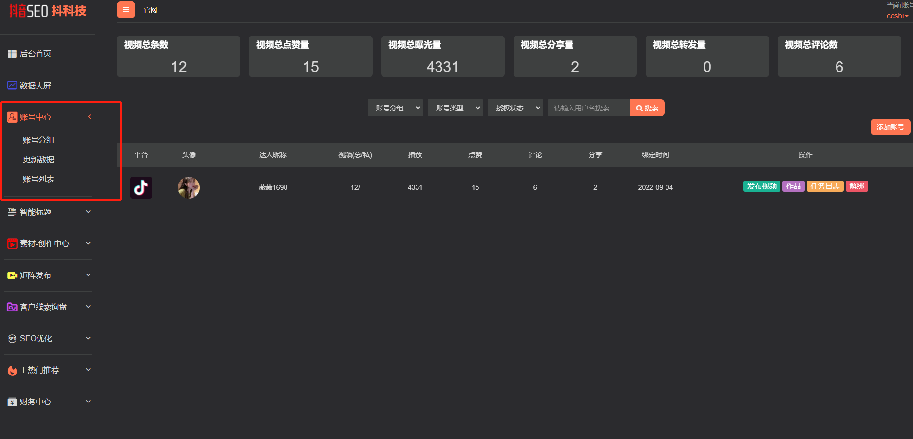Click the 视频总转发量 stat card
The height and width of the screenshot is (439, 913).
click(x=707, y=56)
